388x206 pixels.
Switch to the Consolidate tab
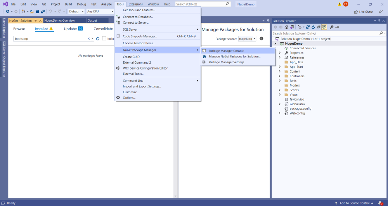click(x=103, y=29)
